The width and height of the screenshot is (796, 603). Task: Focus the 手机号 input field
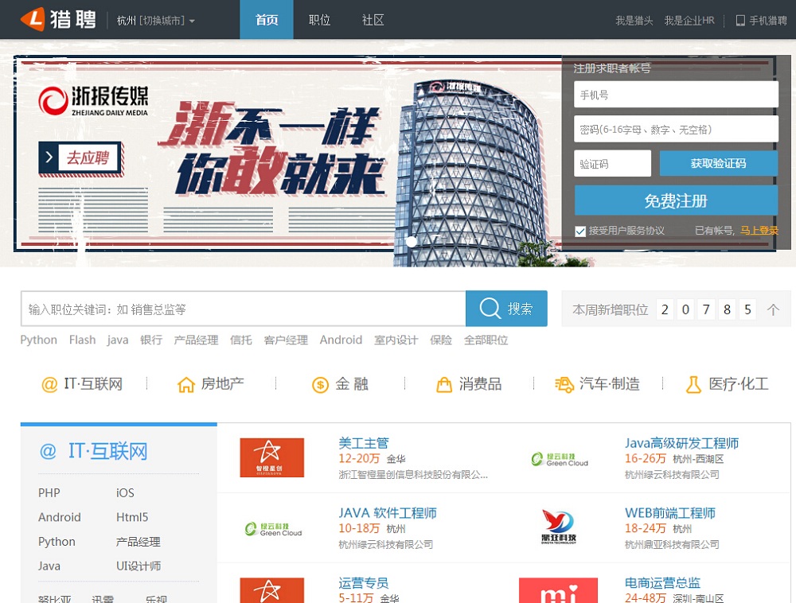point(676,95)
